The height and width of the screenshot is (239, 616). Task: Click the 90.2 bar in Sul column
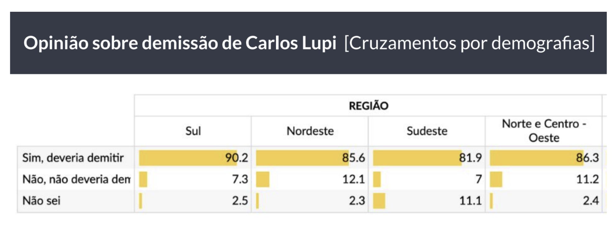coord(188,158)
